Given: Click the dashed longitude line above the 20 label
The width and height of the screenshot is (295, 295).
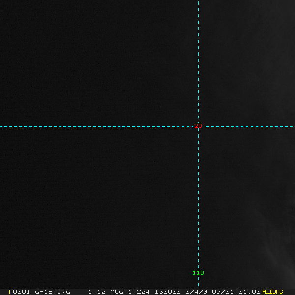Looking at the screenshot, I should [198, 64].
